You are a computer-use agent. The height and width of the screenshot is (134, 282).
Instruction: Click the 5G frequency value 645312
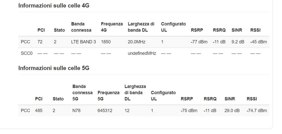pos(105,111)
